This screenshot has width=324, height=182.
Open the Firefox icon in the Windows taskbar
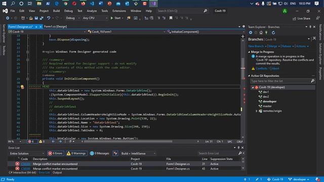(83, 4)
